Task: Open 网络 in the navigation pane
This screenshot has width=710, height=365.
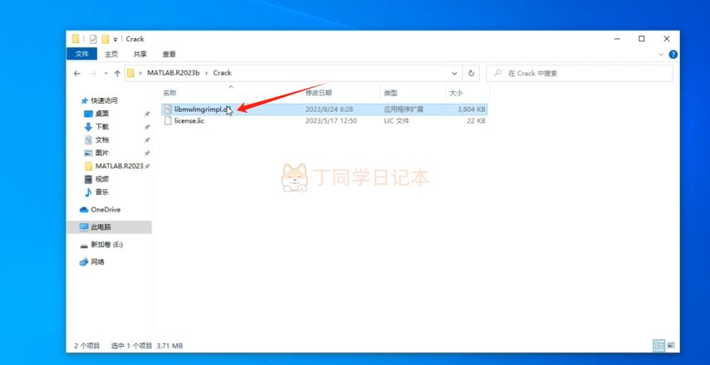Action: [97, 262]
